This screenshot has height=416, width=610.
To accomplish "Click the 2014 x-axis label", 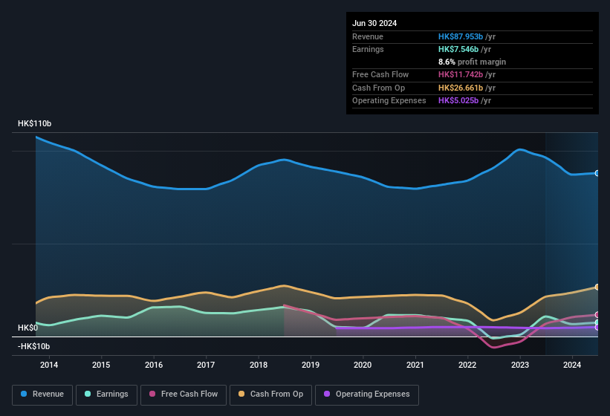I will 49,365.
